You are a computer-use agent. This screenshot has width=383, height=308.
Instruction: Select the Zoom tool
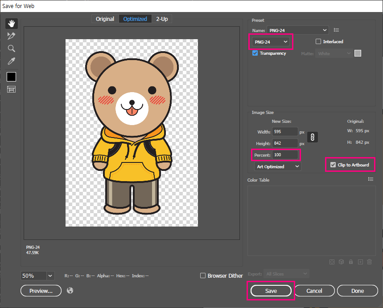click(11, 49)
